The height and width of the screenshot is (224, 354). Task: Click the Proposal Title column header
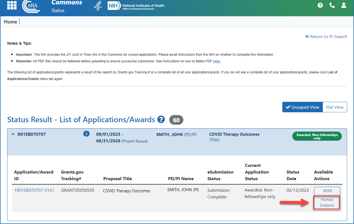coord(117,178)
